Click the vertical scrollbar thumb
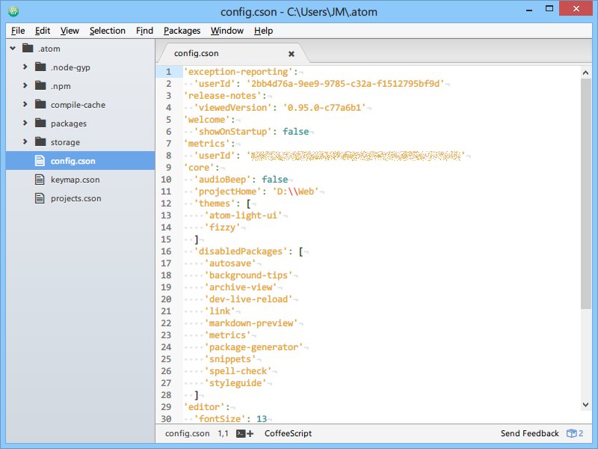 (586, 194)
